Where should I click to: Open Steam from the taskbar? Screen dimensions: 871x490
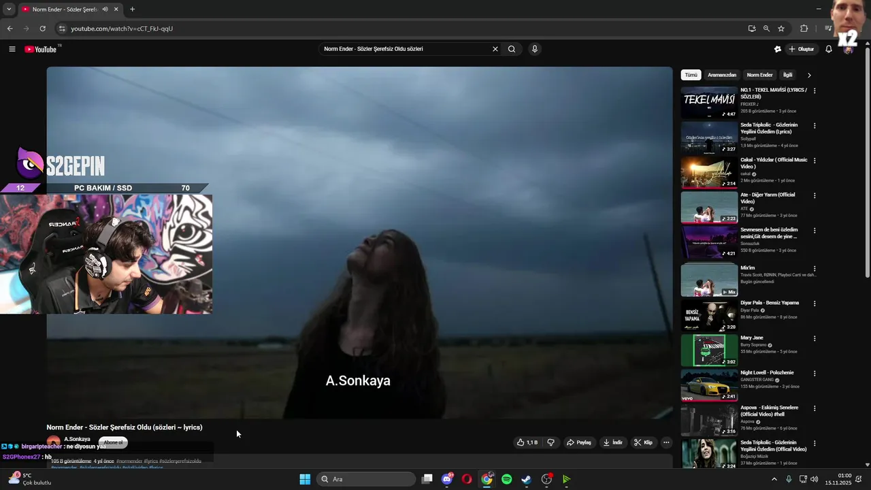[526, 479]
